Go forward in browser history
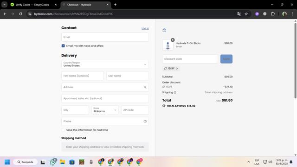Image resolution: width=297 pixels, height=167 pixels. point(13,14)
